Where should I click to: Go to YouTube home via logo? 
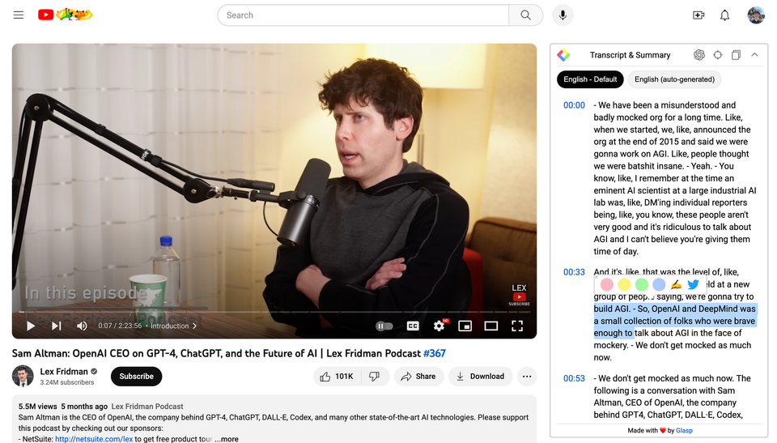tap(65, 15)
